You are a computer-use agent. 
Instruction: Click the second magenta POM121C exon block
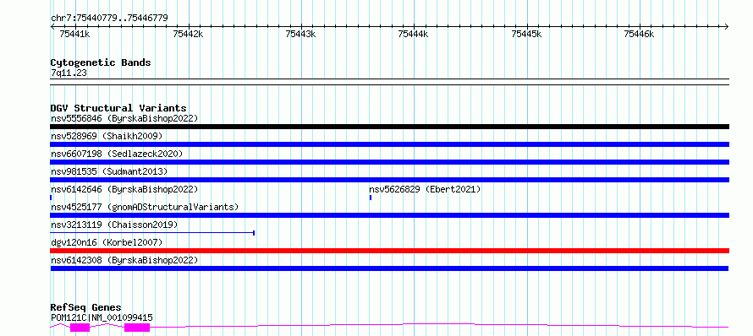[137, 328]
